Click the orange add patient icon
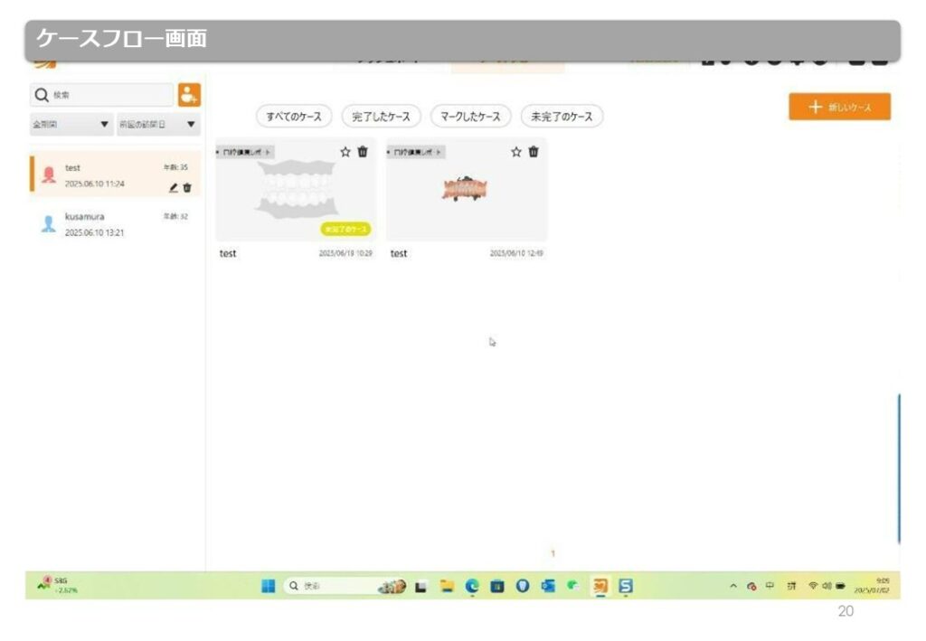This screenshot has height=641, width=926. (x=189, y=94)
